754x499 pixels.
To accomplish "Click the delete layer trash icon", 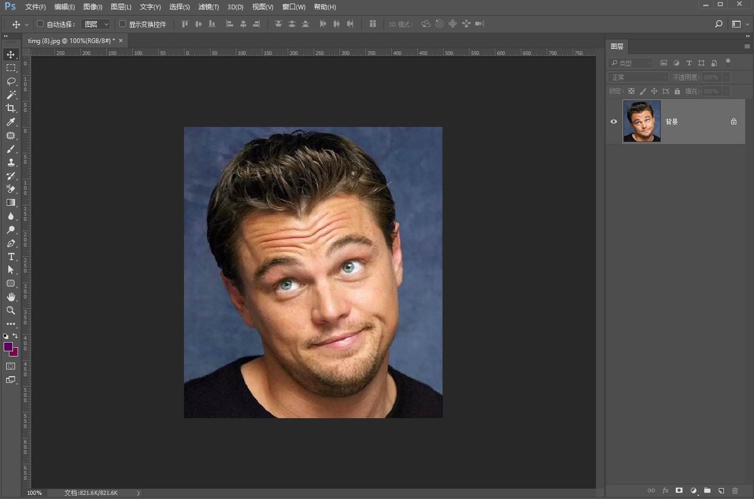I will [x=735, y=490].
